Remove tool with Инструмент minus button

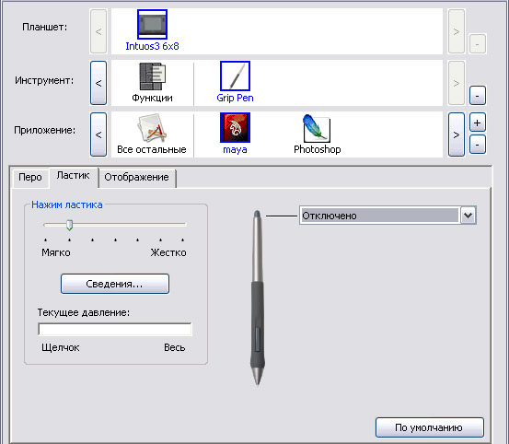[477, 95]
